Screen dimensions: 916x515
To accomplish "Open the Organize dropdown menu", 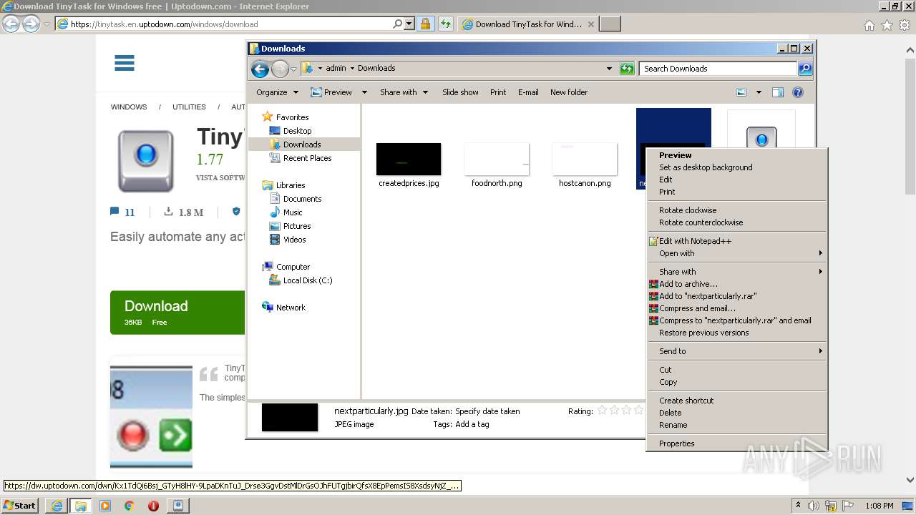I will (x=277, y=92).
